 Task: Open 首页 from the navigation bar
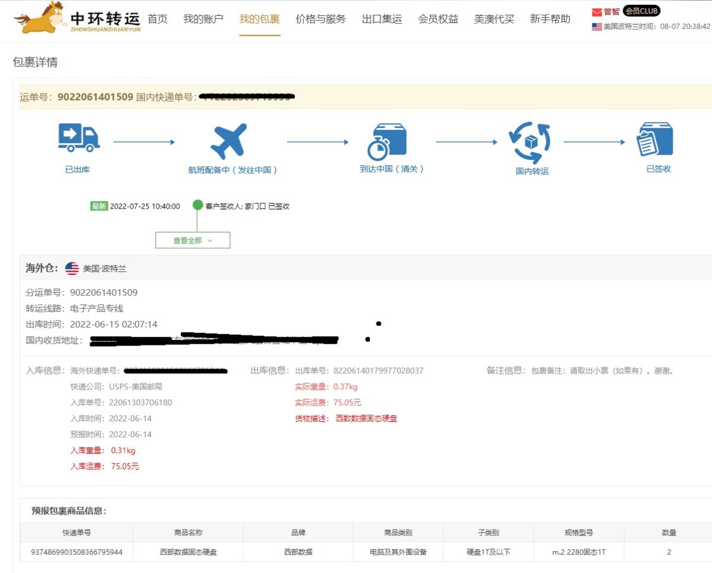point(157,19)
